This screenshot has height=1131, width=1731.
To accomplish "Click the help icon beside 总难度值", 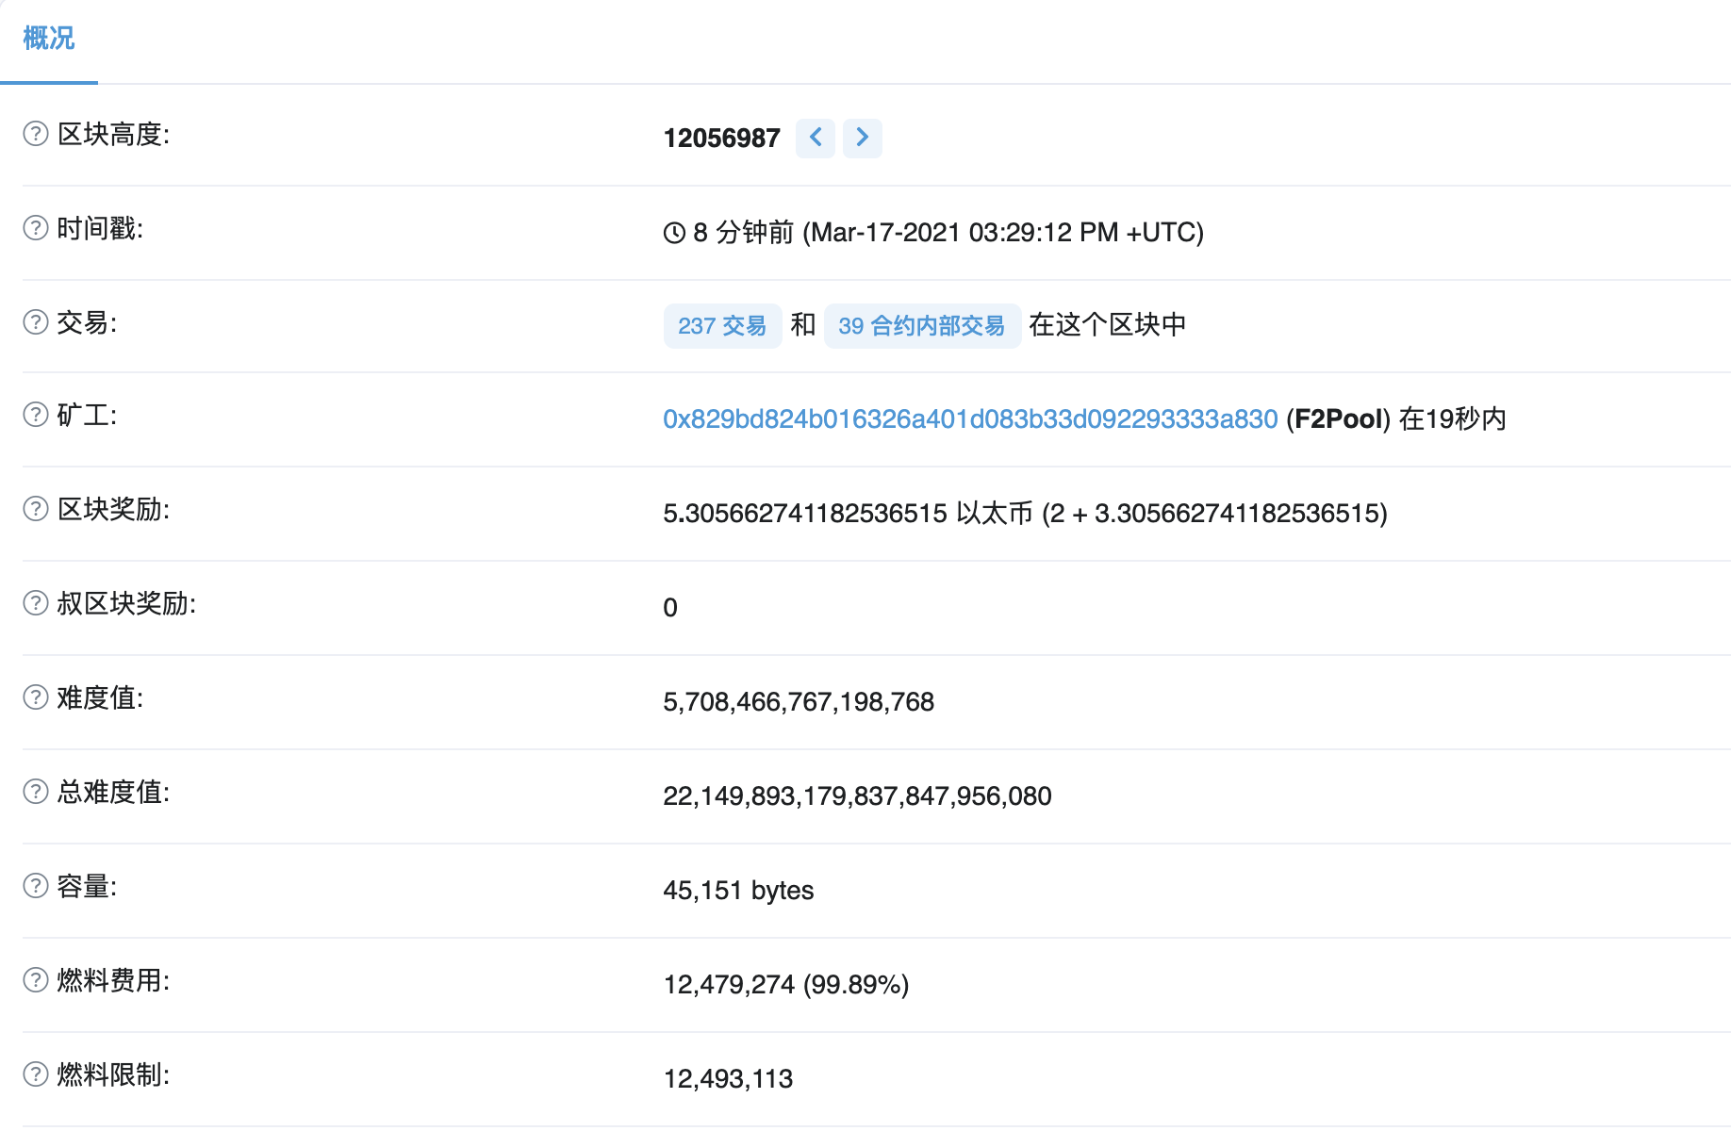I will pos(36,792).
